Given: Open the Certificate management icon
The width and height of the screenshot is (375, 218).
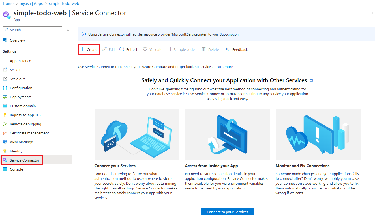Looking at the screenshot, I should 5,133.
